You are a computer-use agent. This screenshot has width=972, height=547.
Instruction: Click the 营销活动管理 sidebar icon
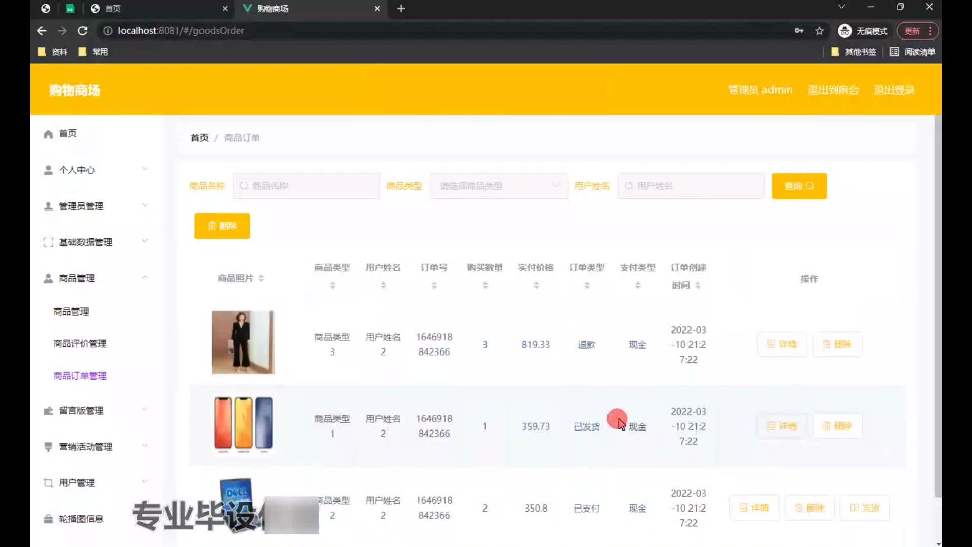click(x=48, y=447)
